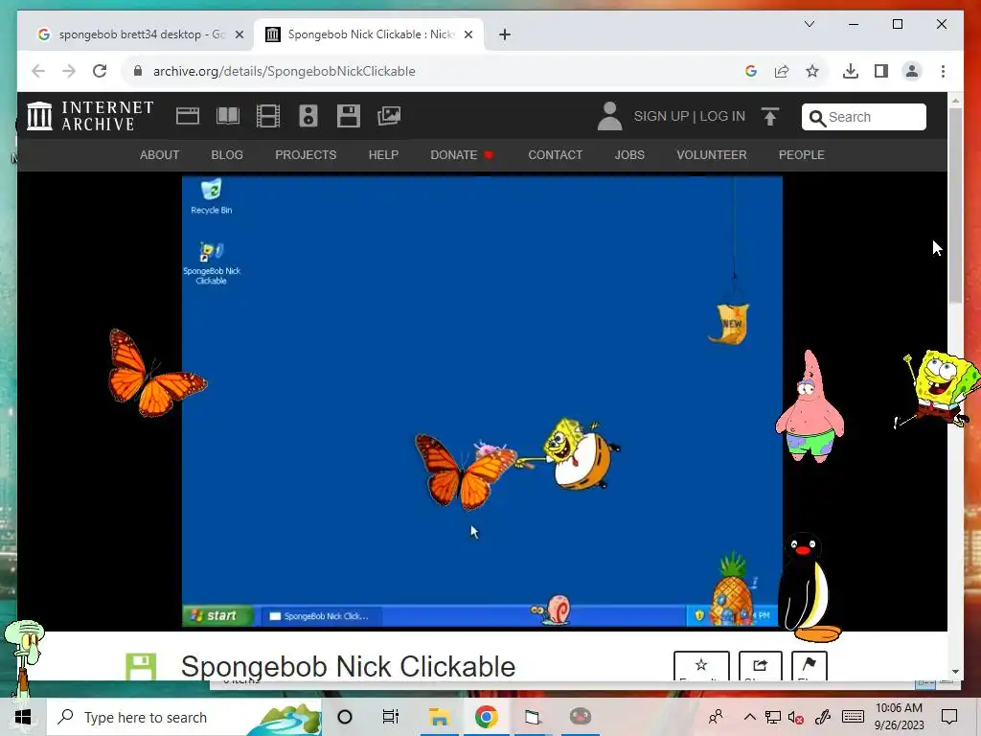981x736 pixels.
Task: Click the Google icon in address bar
Action: tap(751, 71)
